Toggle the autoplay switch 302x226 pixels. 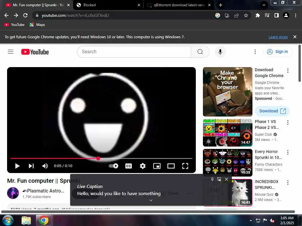114,166
